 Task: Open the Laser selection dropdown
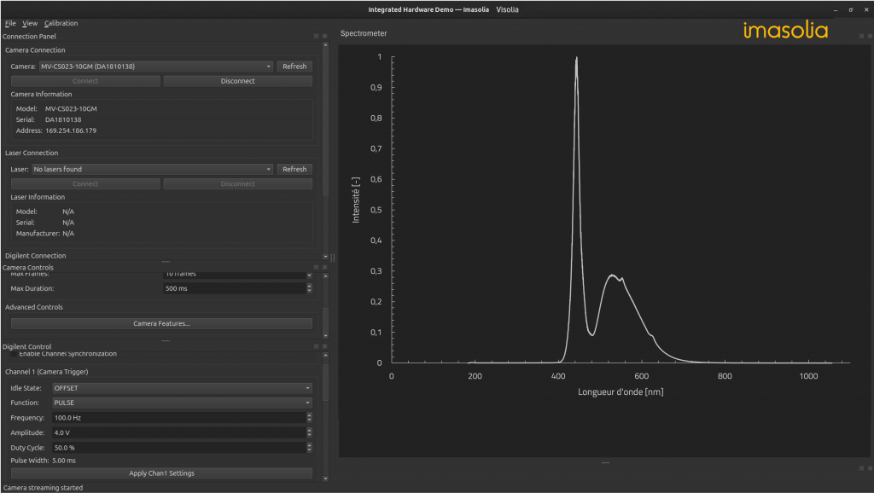point(152,170)
